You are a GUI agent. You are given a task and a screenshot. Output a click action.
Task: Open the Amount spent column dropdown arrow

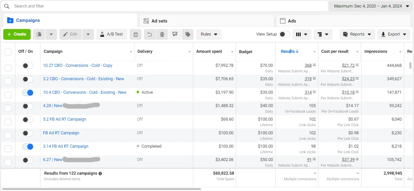pyautogui.click(x=232, y=52)
